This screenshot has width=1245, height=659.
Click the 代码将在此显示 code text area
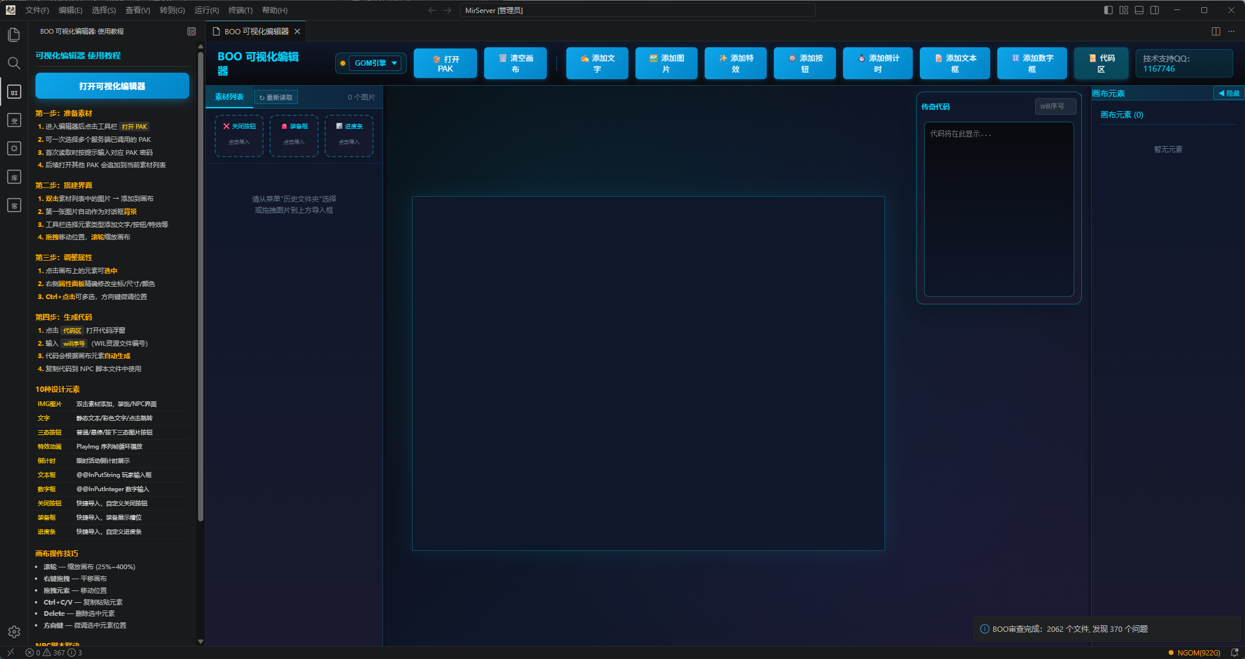pyautogui.click(x=999, y=209)
